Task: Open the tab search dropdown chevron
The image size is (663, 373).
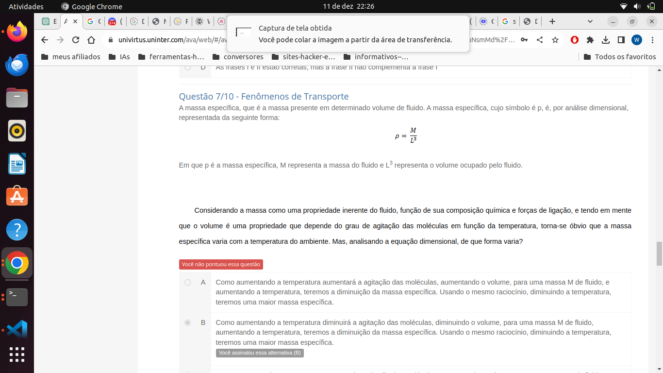Action: (590, 21)
